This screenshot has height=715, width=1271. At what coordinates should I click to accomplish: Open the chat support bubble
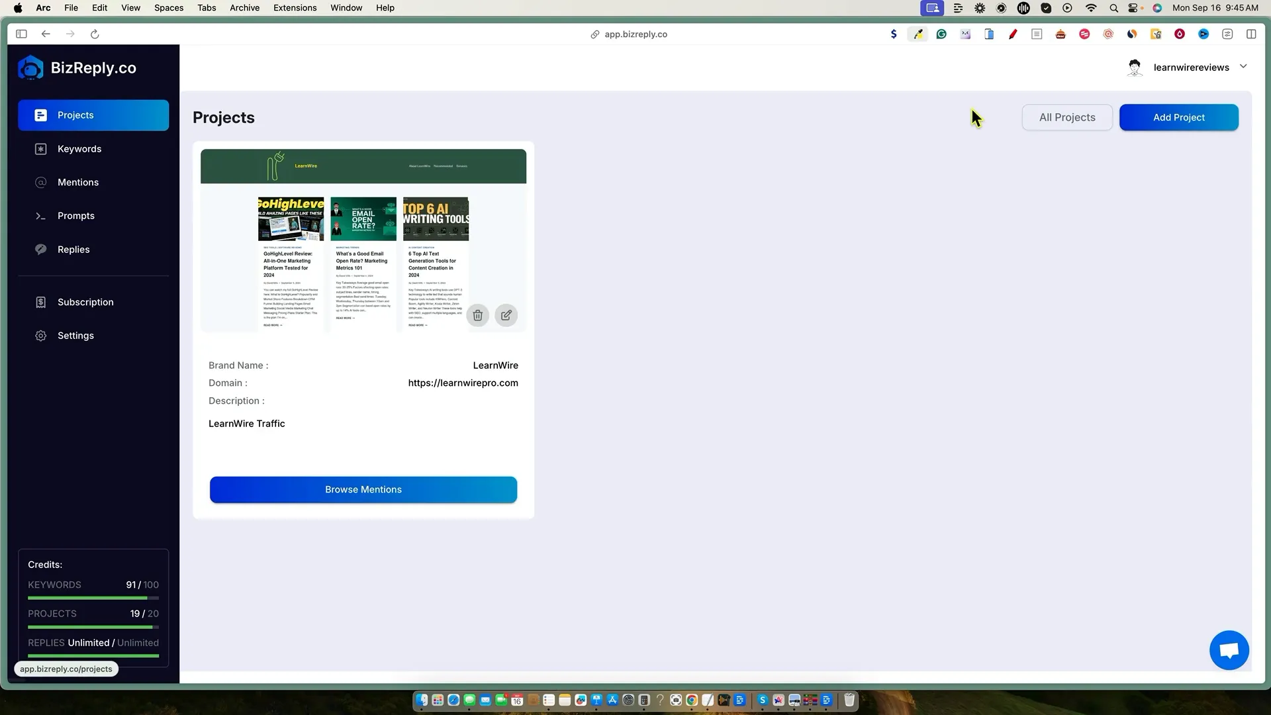click(1229, 650)
